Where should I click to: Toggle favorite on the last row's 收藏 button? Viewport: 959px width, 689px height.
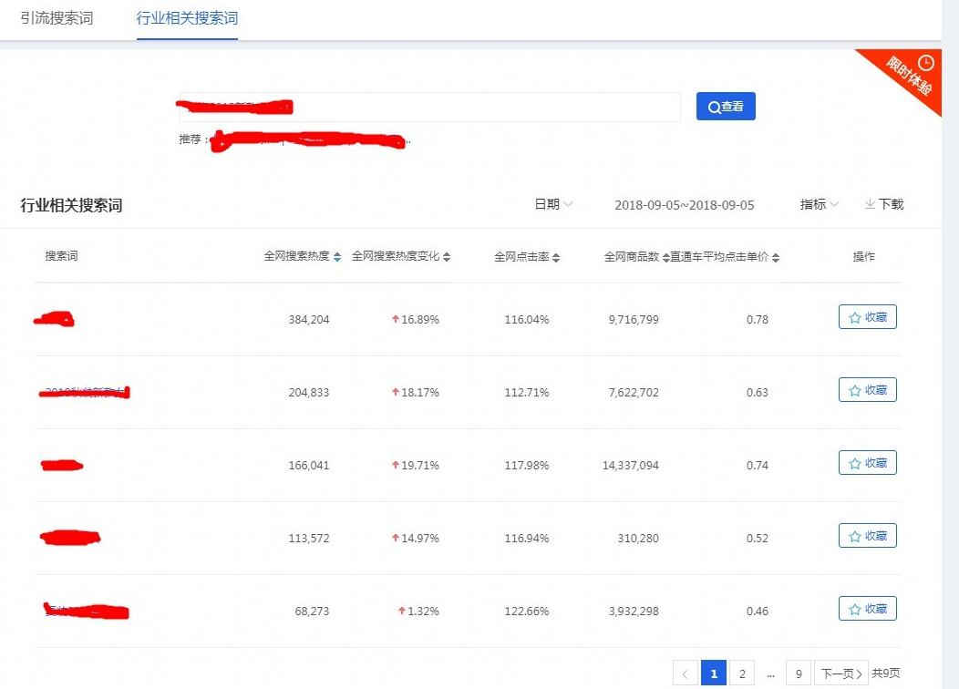coord(867,608)
